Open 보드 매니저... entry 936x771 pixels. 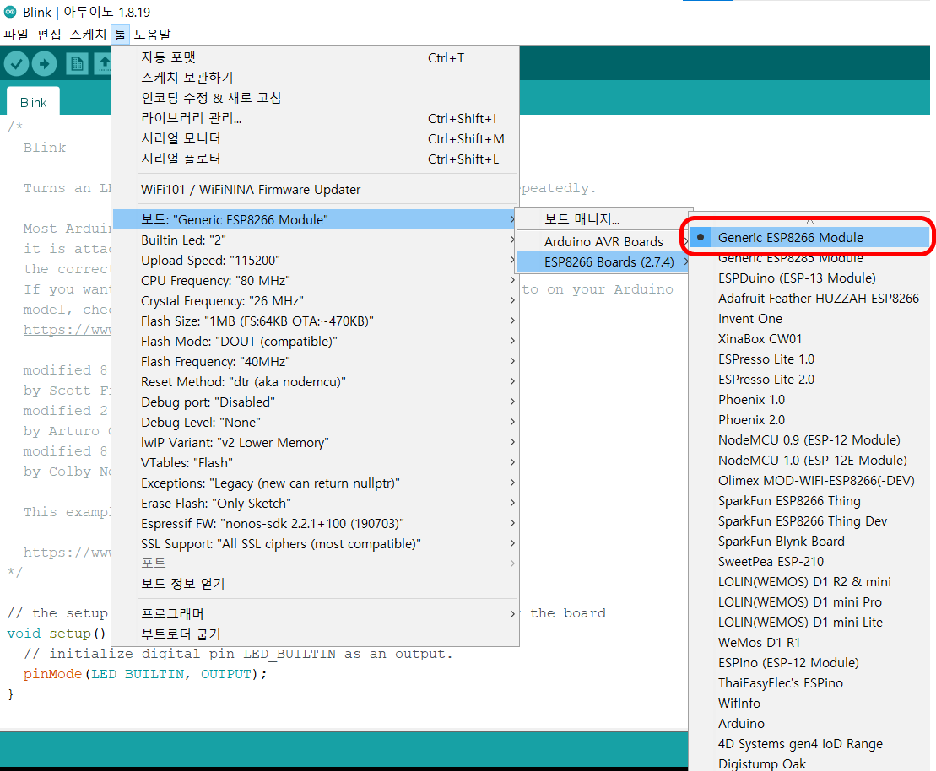click(603, 219)
